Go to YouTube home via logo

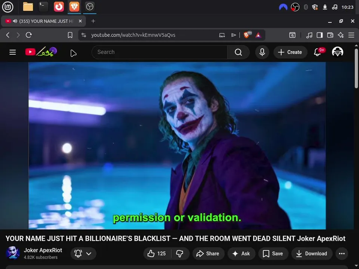point(41,52)
